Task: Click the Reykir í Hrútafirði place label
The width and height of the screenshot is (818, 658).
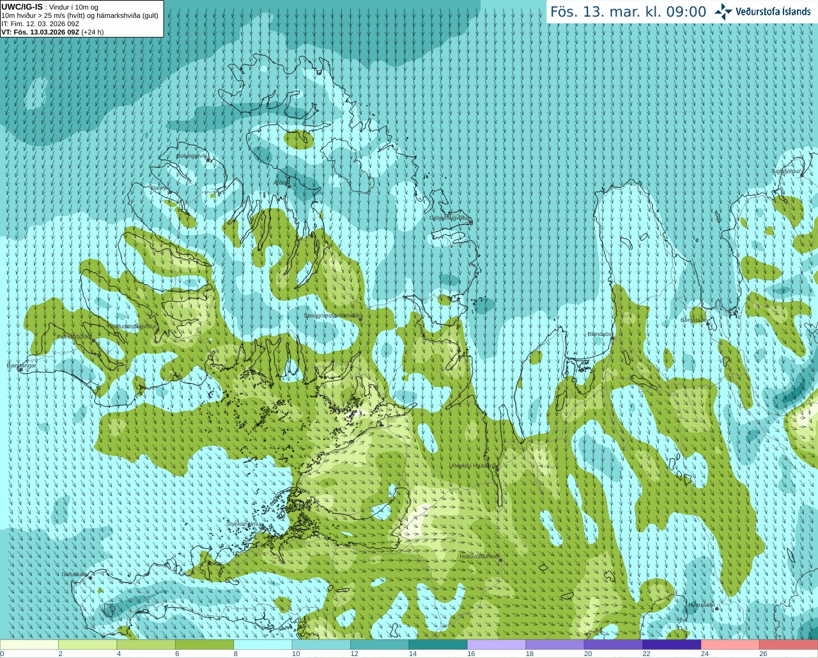Action: (x=474, y=466)
